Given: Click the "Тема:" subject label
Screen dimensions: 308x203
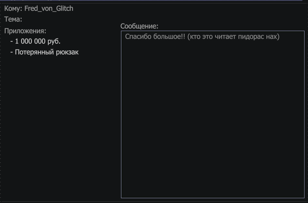Looking at the screenshot, I should point(13,19).
